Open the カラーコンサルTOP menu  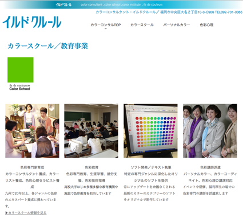106,25
